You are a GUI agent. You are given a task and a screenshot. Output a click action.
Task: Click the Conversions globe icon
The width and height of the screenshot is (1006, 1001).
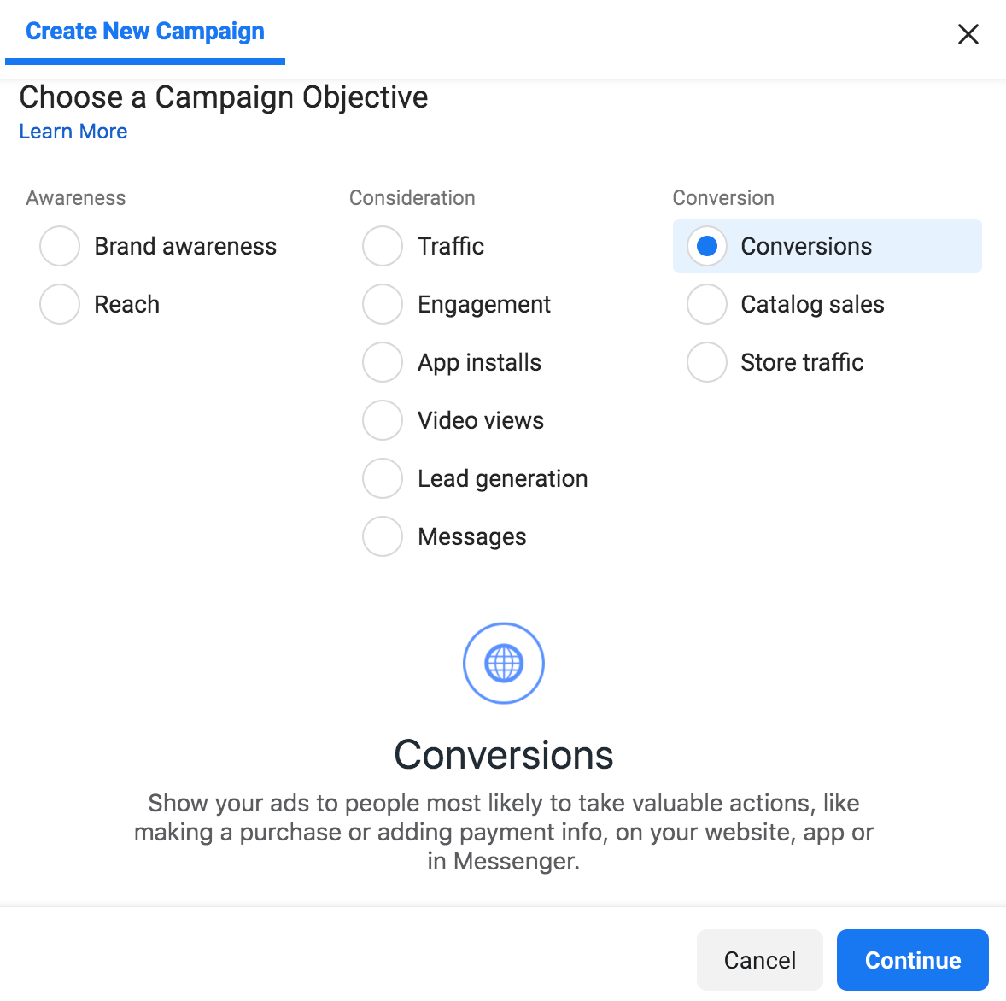(x=504, y=663)
